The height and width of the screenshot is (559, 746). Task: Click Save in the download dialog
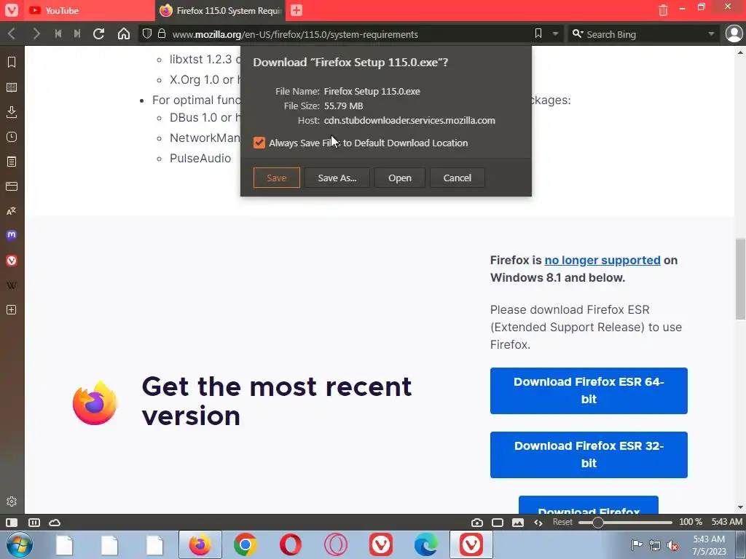pyautogui.click(x=276, y=178)
